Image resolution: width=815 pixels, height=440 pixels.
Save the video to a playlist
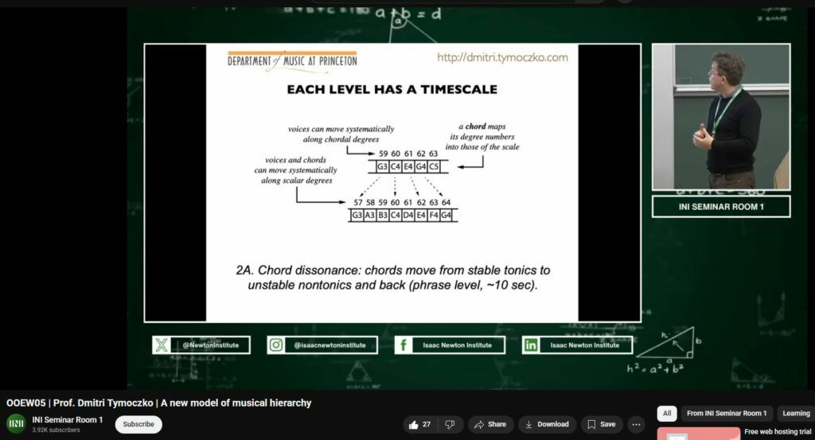click(602, 424)
